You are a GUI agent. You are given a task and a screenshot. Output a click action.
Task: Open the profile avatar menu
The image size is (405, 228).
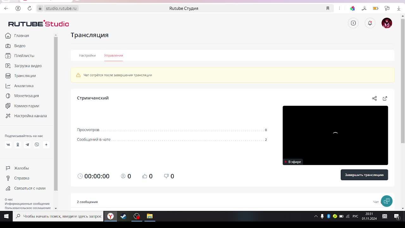coord(387,23)
